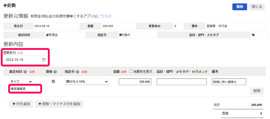Click the 備考 text 営業車 手付金
270x119 pixels.
[x=217, y=26]
